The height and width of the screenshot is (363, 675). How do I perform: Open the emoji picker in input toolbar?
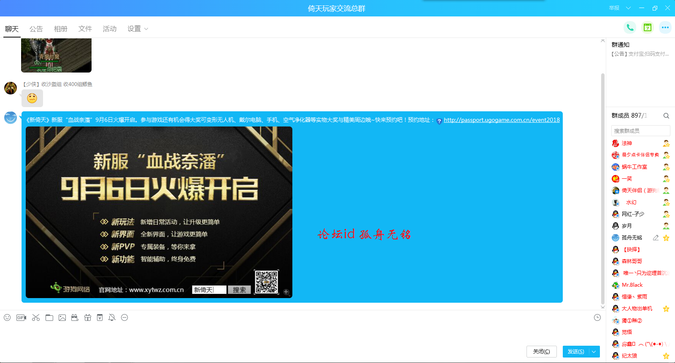7,317
